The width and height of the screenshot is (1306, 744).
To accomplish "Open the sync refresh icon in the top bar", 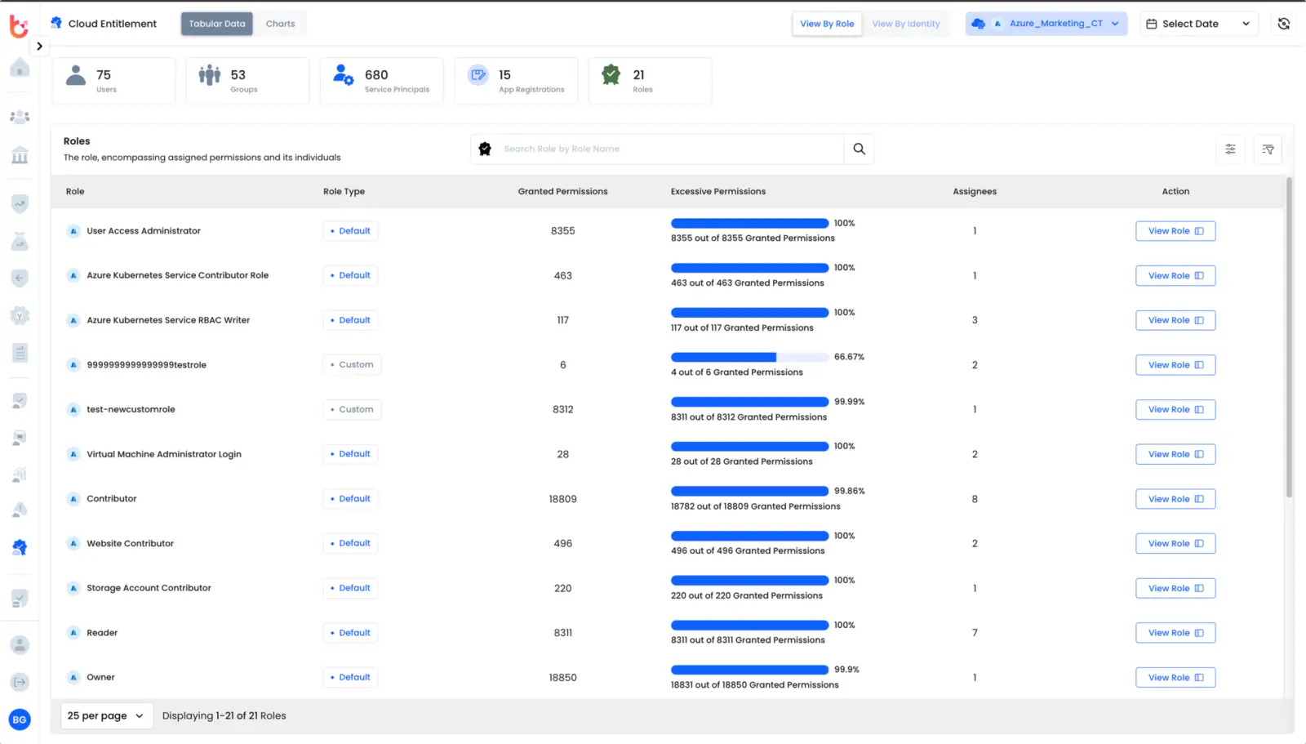I will tap(1283, 24).
